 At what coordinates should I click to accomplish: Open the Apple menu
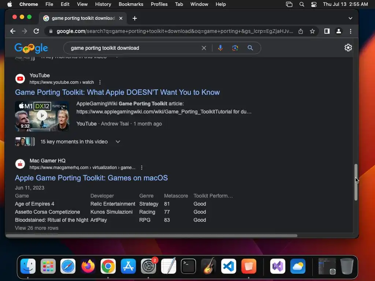[x=10, y=4]
